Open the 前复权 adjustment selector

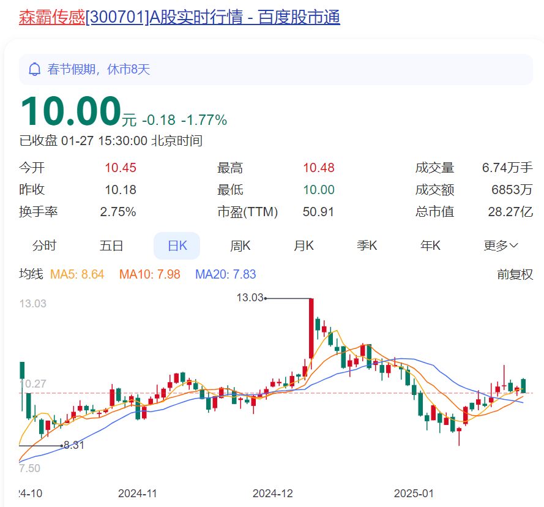pos(515,274)
